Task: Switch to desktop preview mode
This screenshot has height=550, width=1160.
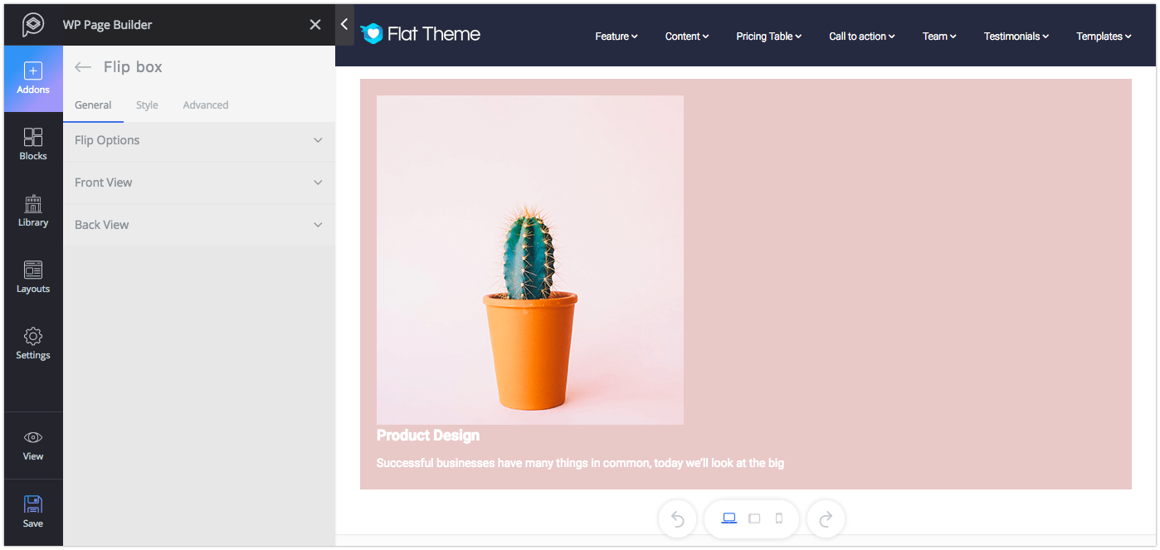Action: (x=729, y=518)
